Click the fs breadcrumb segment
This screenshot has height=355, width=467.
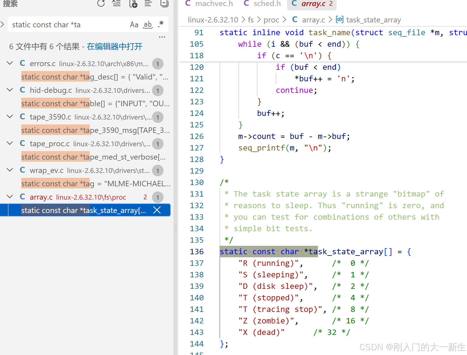(251, 20)
